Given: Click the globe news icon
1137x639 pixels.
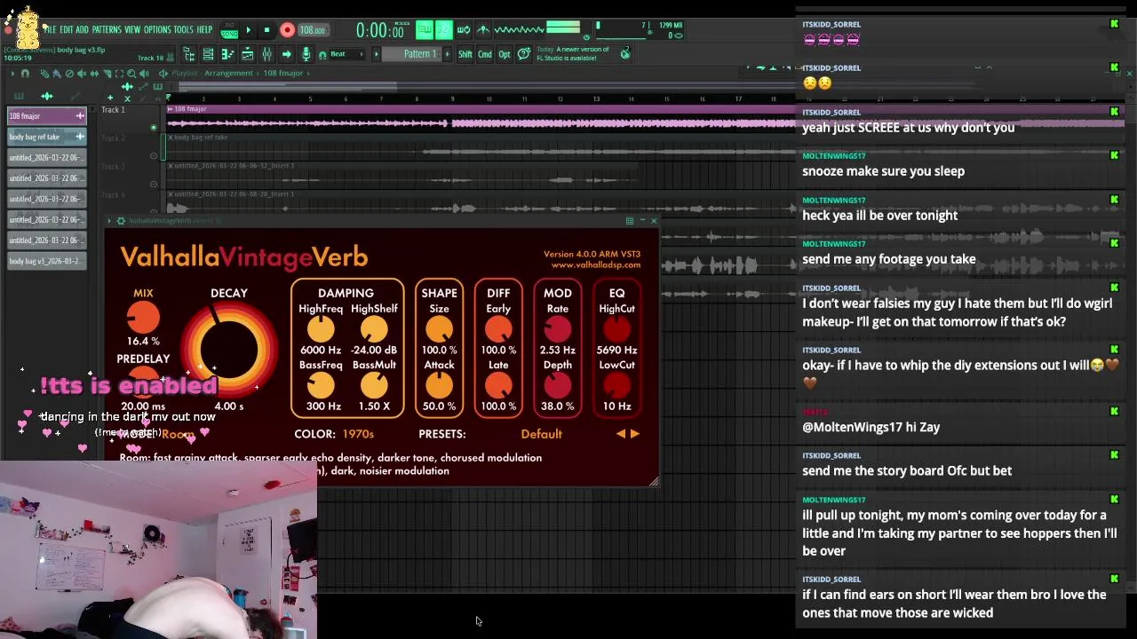Looking at the screenshot, I should [x=625, y=53].
